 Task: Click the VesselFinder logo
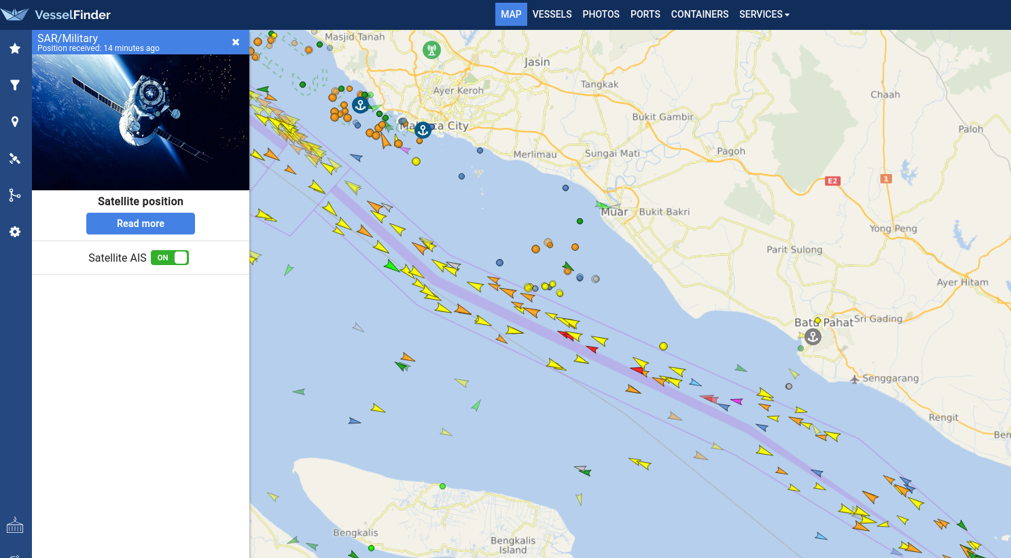point(56,14)
